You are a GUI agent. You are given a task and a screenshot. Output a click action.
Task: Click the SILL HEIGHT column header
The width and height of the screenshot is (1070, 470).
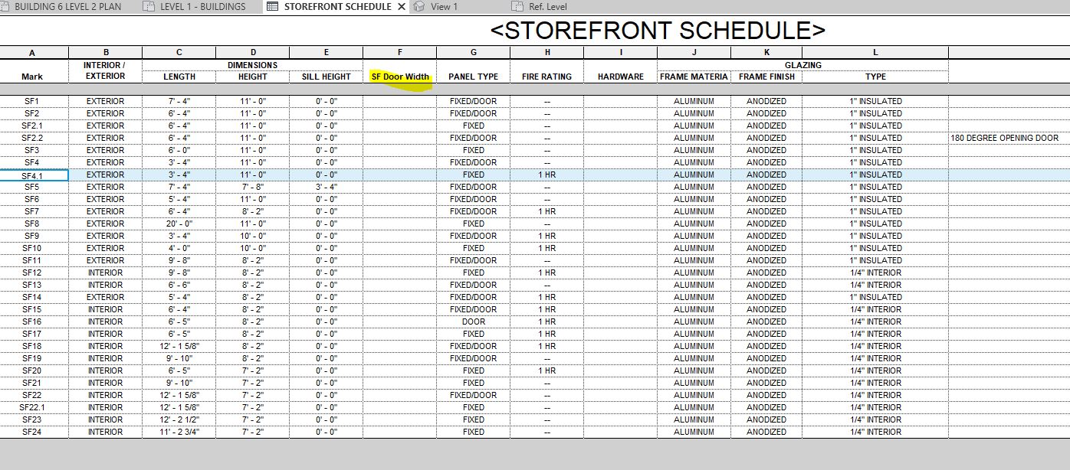coord(326,77)
